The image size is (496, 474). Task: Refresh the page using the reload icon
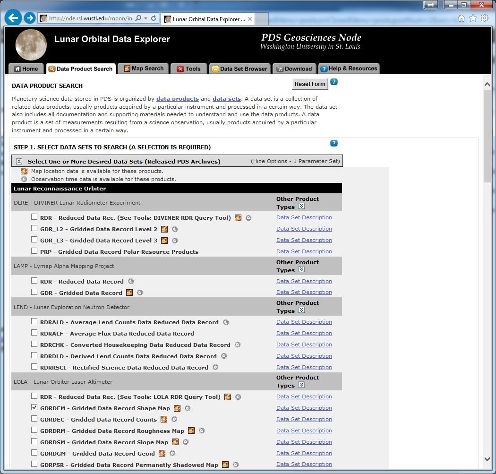pyautogui.click(x=154, y=18)
